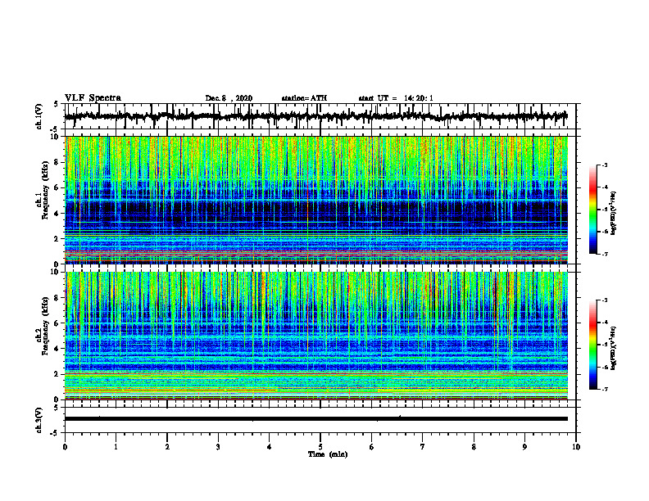Click the ch.2 spectrogram plot
Screen dimensions: 649x501
316,336
